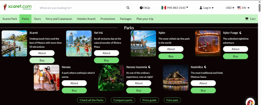Click the Xplor title text

162,33
